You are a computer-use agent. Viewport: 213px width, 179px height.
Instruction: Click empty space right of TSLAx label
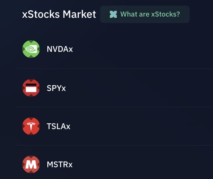141,126
